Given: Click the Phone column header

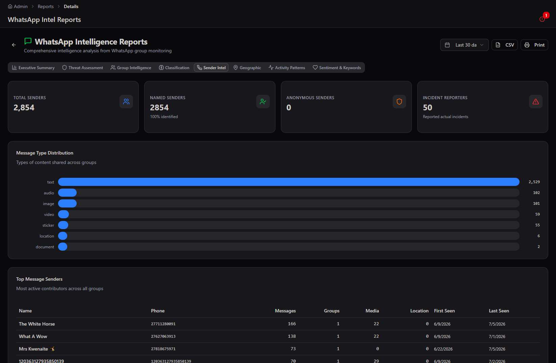Looking at the screenshot, I should coord(158,311).
